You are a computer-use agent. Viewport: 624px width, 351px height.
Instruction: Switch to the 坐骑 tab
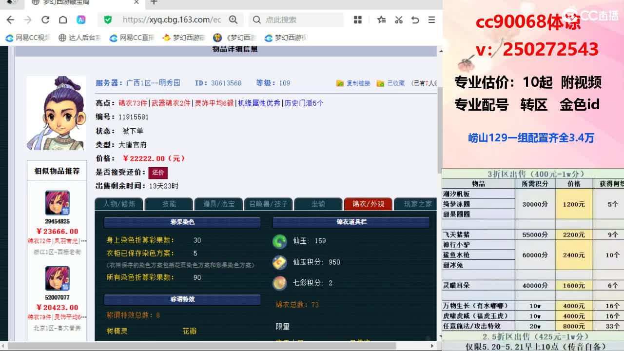(x=318, y=204)
